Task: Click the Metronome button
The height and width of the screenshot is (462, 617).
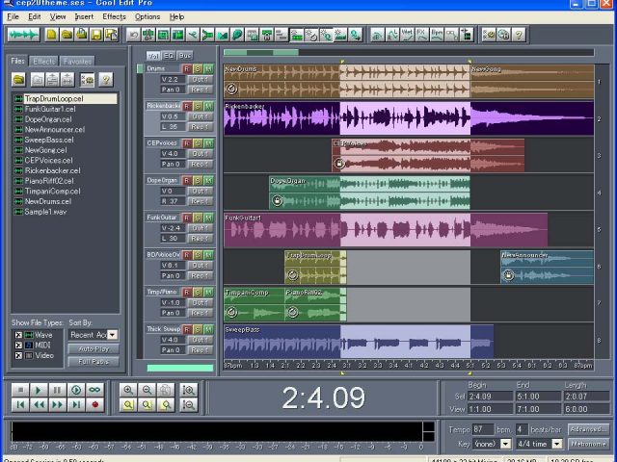Action: point(588,444)
